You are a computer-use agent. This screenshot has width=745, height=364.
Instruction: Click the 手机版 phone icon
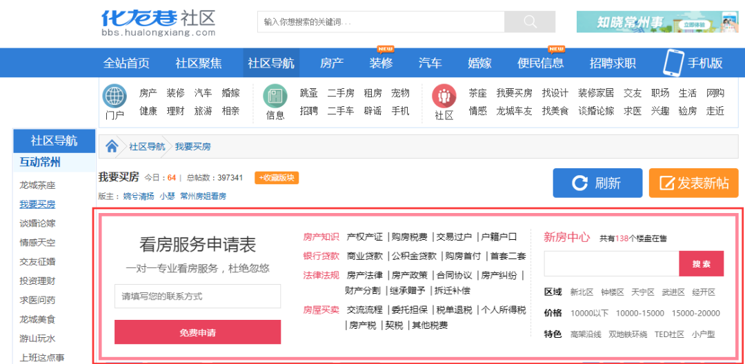pyautogui.click(x=673, y=63)
